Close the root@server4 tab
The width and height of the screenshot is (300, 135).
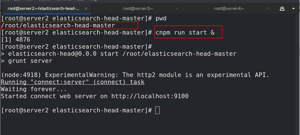coord(268,8)
